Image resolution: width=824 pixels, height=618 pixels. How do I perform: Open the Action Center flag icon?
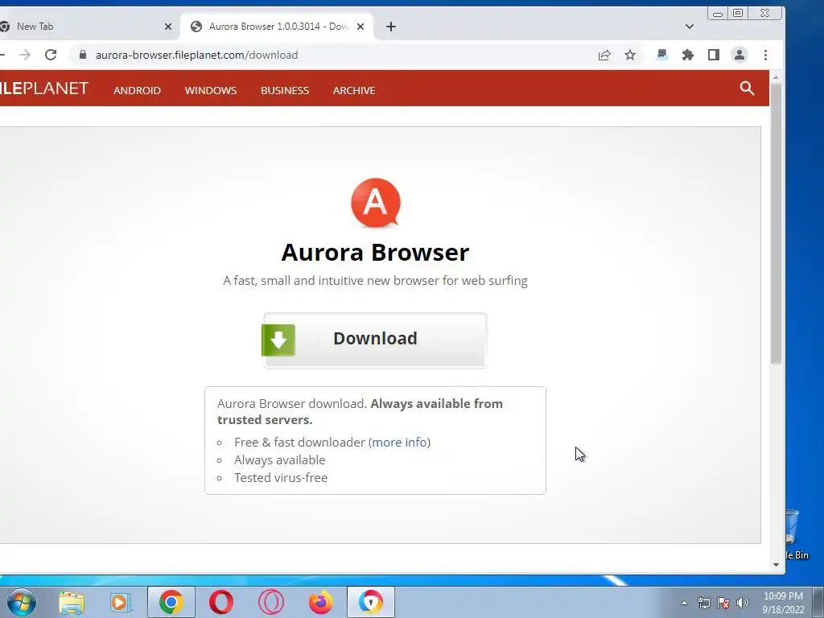[723, 603]
